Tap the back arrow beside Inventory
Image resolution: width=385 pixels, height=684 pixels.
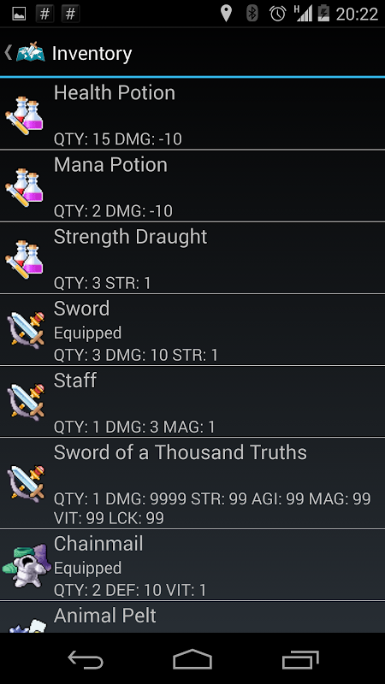tap(8, 53)
